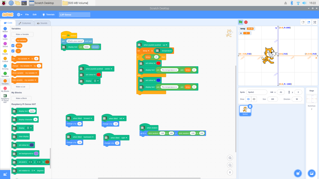Uncheck the temp variable checkbox

coord(12,45)
